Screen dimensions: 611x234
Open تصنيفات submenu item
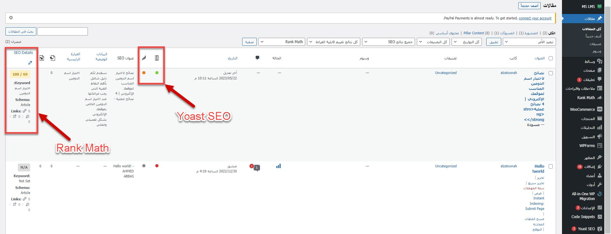click(595, 44)
